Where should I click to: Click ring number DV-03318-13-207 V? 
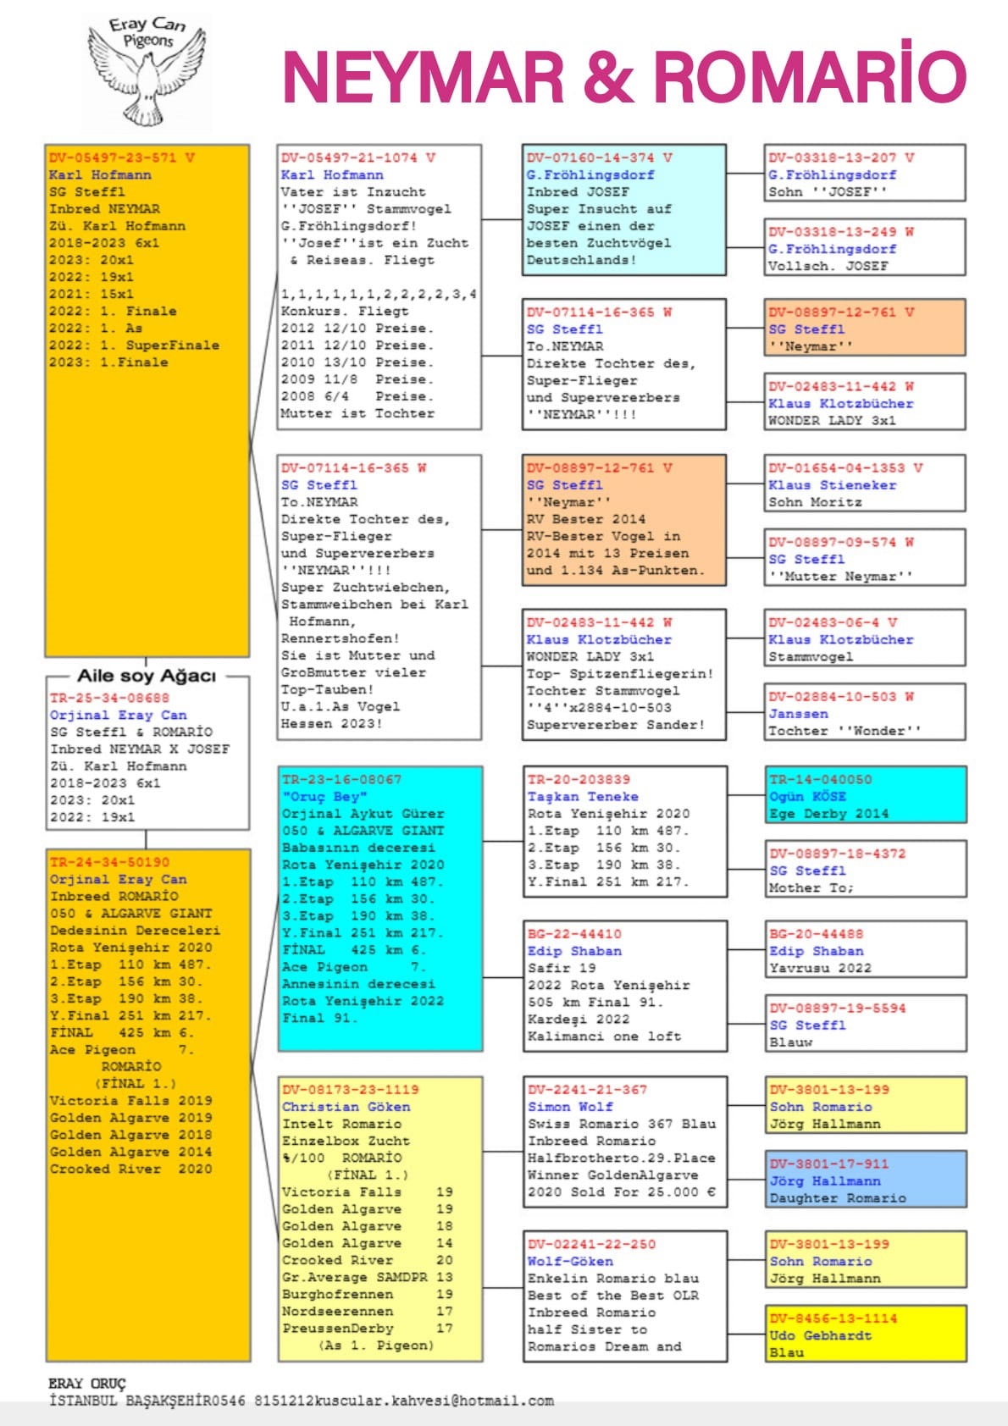[841, 158]
